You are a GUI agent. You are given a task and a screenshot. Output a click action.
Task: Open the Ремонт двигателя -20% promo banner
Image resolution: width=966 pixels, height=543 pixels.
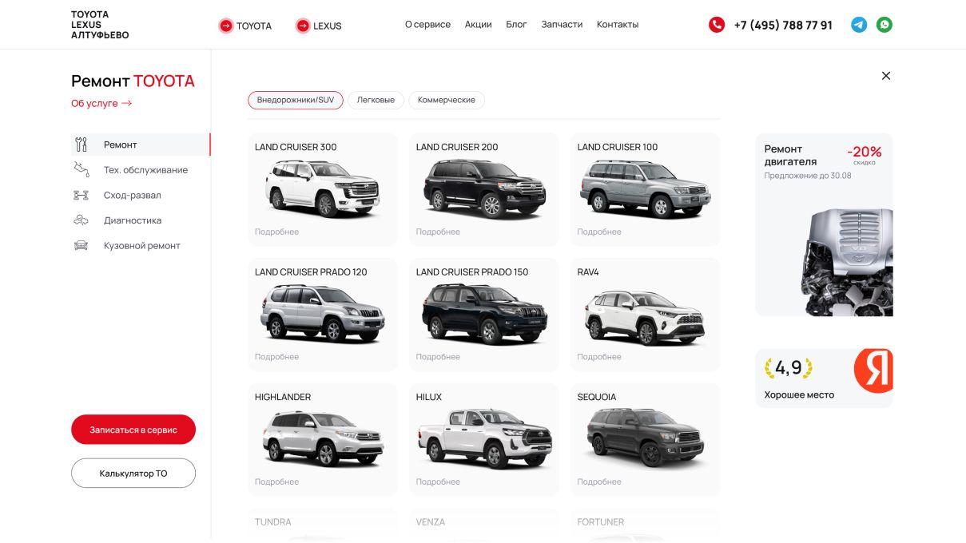pyautogui.click(x=824, y=224)
